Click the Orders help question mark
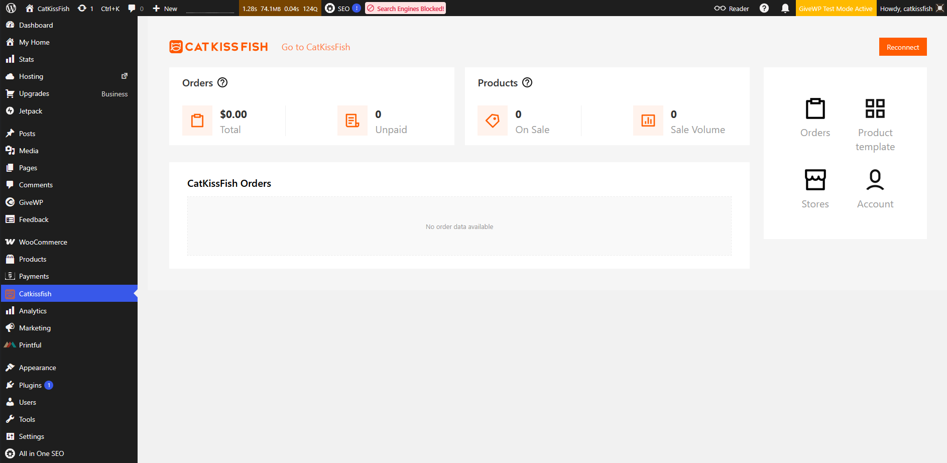The image size is (947, 463). click(222, 82)
